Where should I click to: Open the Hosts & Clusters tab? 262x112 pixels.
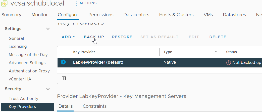click(x=176, y=15)
